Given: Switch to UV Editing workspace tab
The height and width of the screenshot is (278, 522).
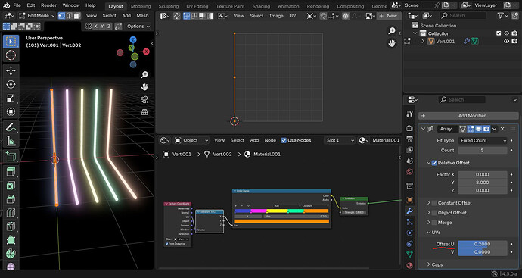Looking at the screenshot, I should (197, 6).
